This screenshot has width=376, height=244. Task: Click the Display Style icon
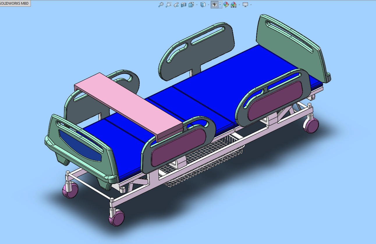point(203,5)
